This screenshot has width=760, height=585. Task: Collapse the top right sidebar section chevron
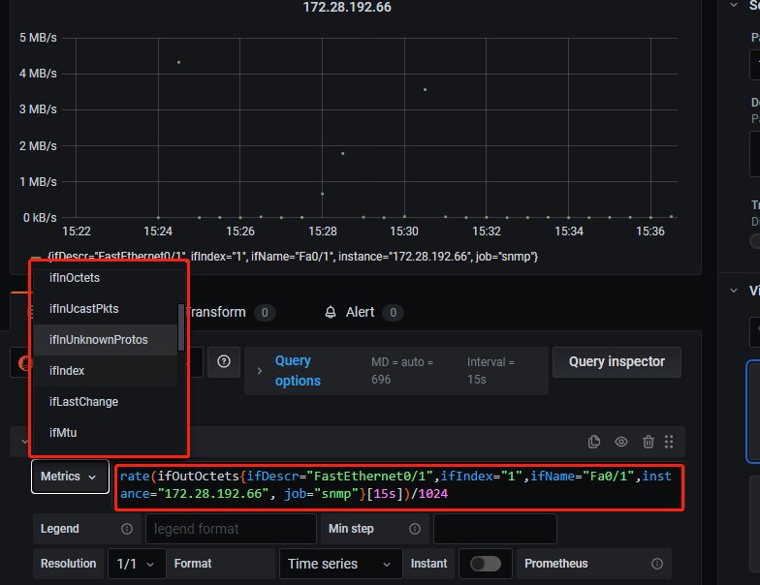[x=734, y=5]
